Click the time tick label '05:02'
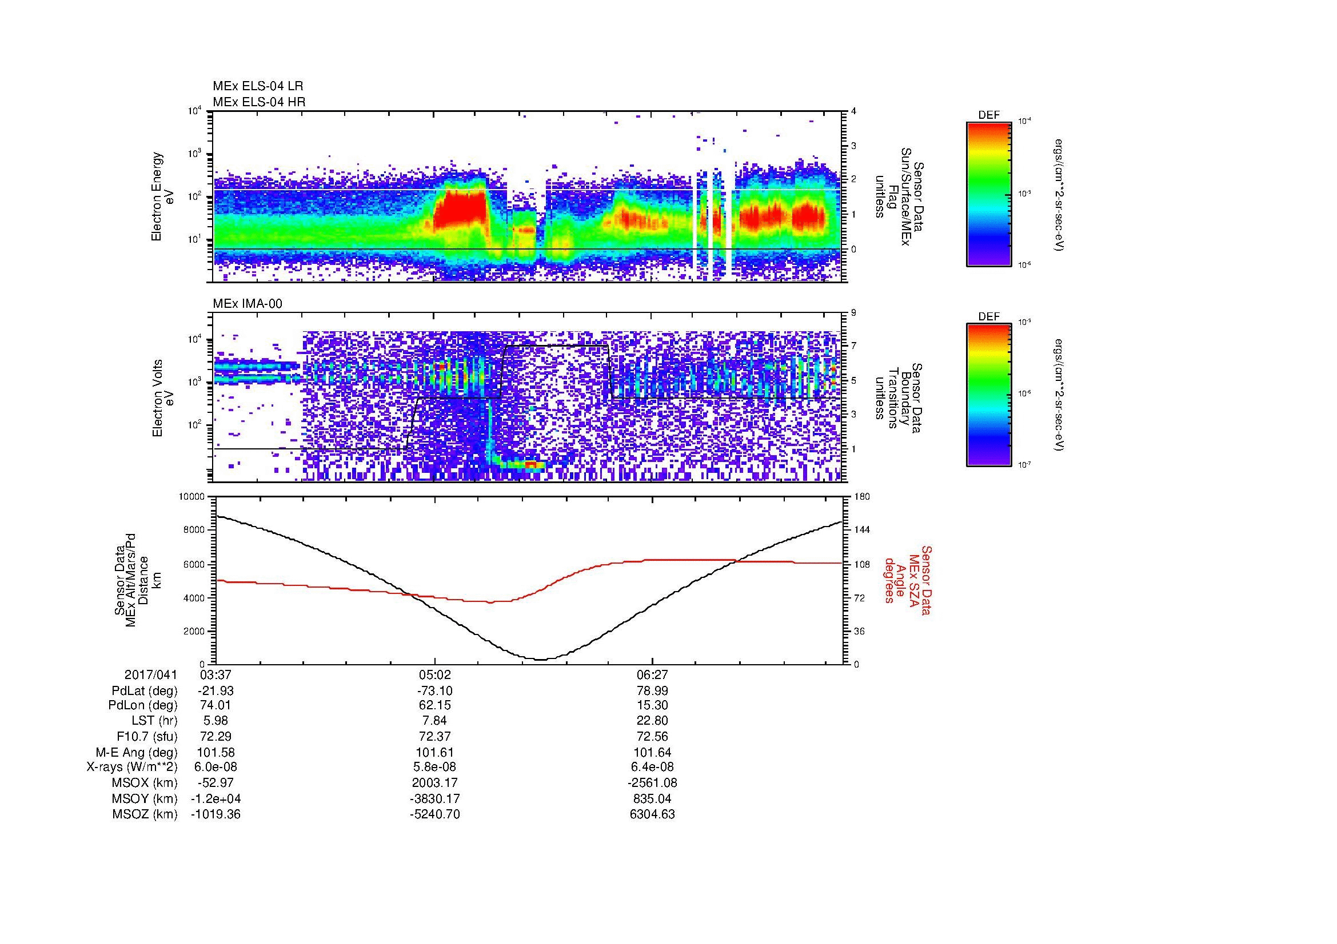This screenshot has width=1337, height=944. (435, 674)
